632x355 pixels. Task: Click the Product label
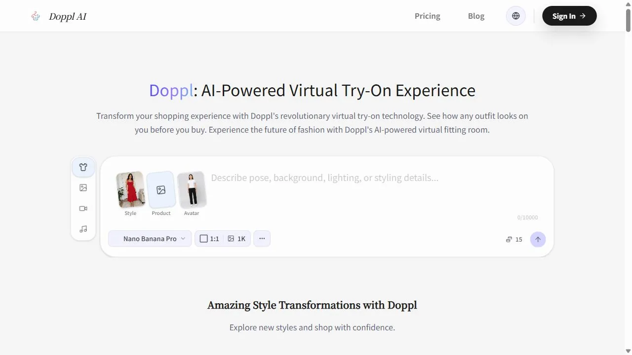coord(161,213)
